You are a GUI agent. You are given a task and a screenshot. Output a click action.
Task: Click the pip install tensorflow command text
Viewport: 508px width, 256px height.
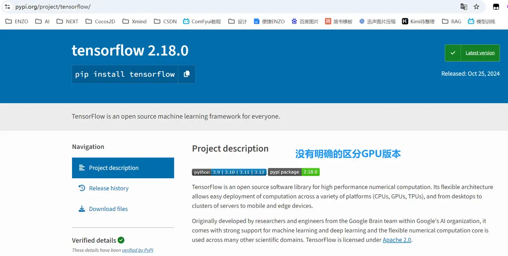click(x=125, y=74)
